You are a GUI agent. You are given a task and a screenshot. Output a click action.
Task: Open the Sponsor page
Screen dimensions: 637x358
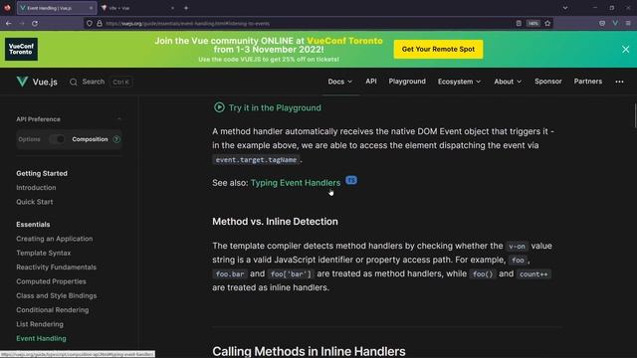tap(548, 82)
